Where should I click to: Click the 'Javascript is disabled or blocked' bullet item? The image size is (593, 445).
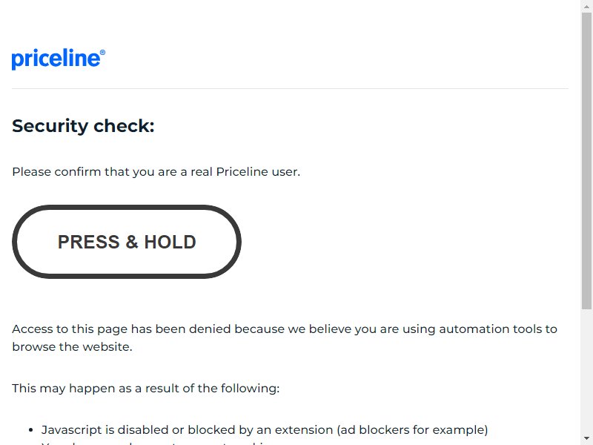[x=265, y=430]
